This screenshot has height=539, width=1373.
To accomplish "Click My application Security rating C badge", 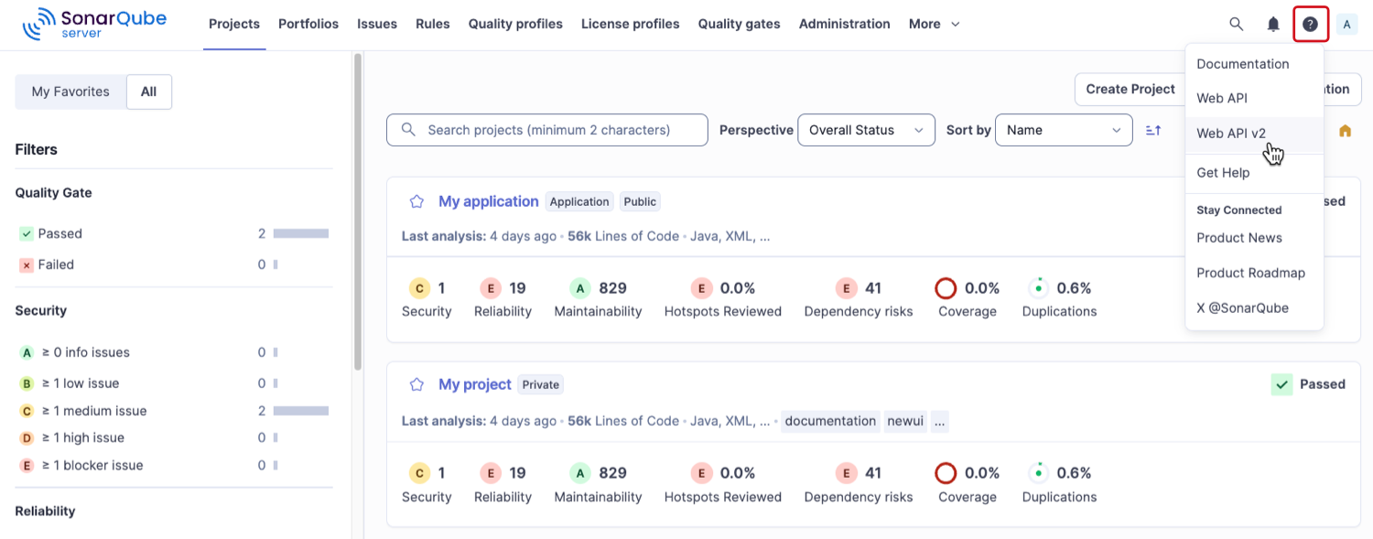I will point(419,288).
